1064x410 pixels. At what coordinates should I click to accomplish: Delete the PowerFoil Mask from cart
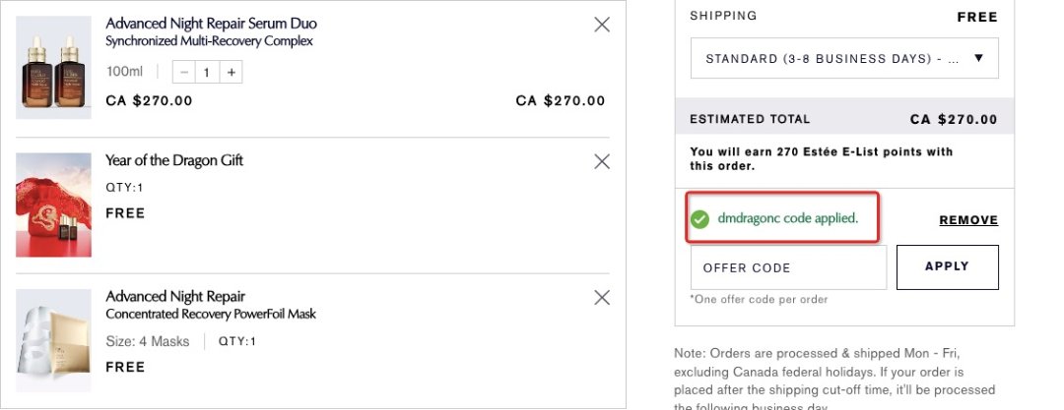602,297
